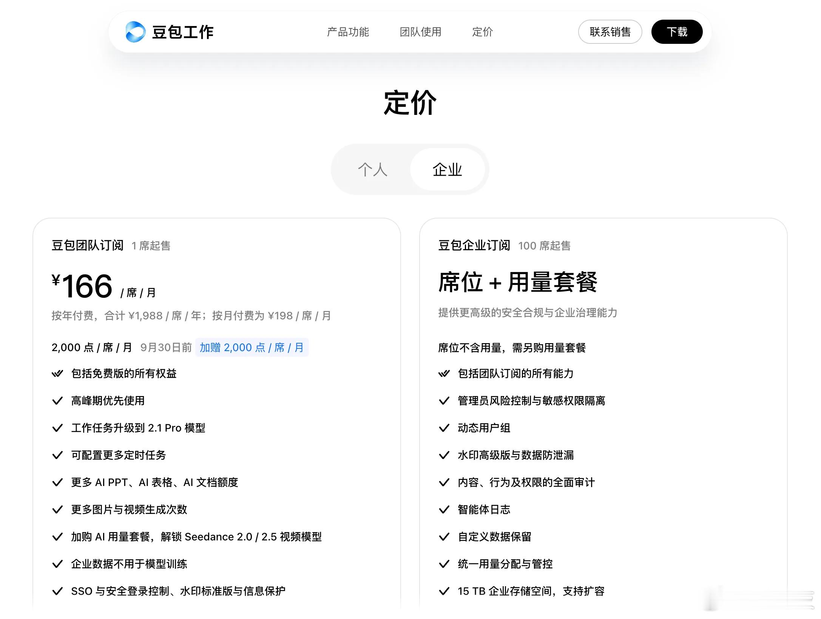Click the 联系销售 button
The height and width of the screenshot is (619, 821).
pos(610,32)
